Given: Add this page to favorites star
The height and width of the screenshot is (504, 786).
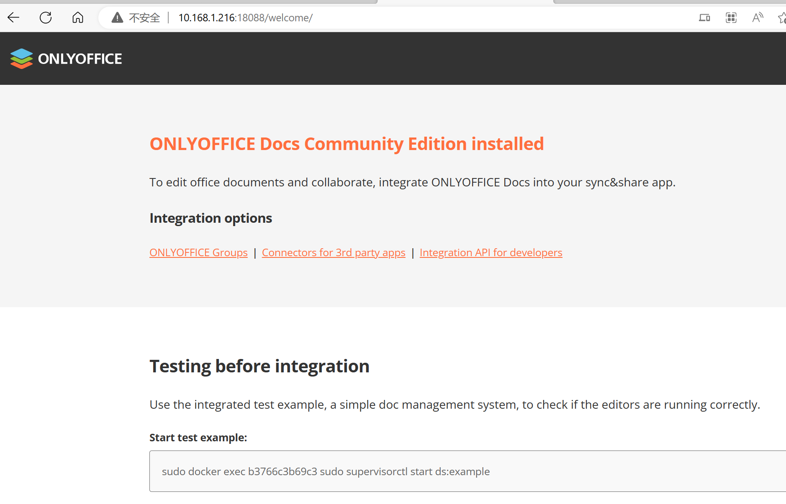Looking at the screenshot, I should [x=781, y=18].
